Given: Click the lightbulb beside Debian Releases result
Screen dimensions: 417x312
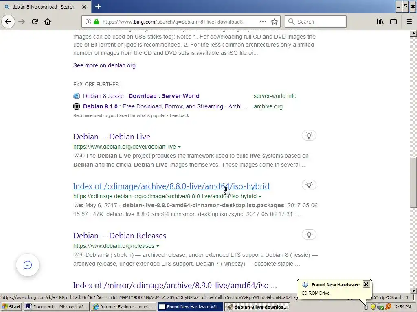Looking at the screenshot, I should coord(309,234).
